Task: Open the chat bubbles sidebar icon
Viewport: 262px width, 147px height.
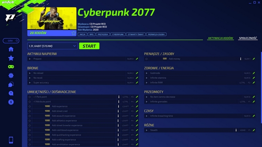Action: [x=11, y=85]
